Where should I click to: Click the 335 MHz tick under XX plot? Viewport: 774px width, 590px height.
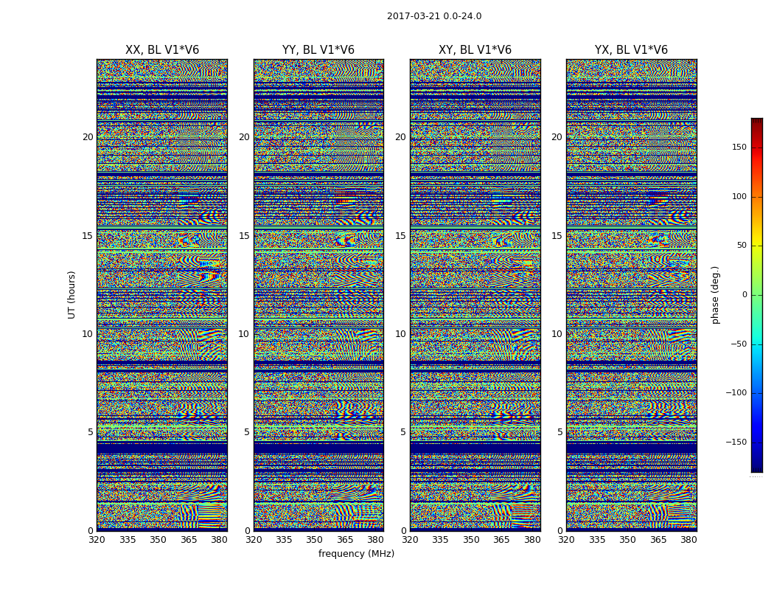pos(128,540)
